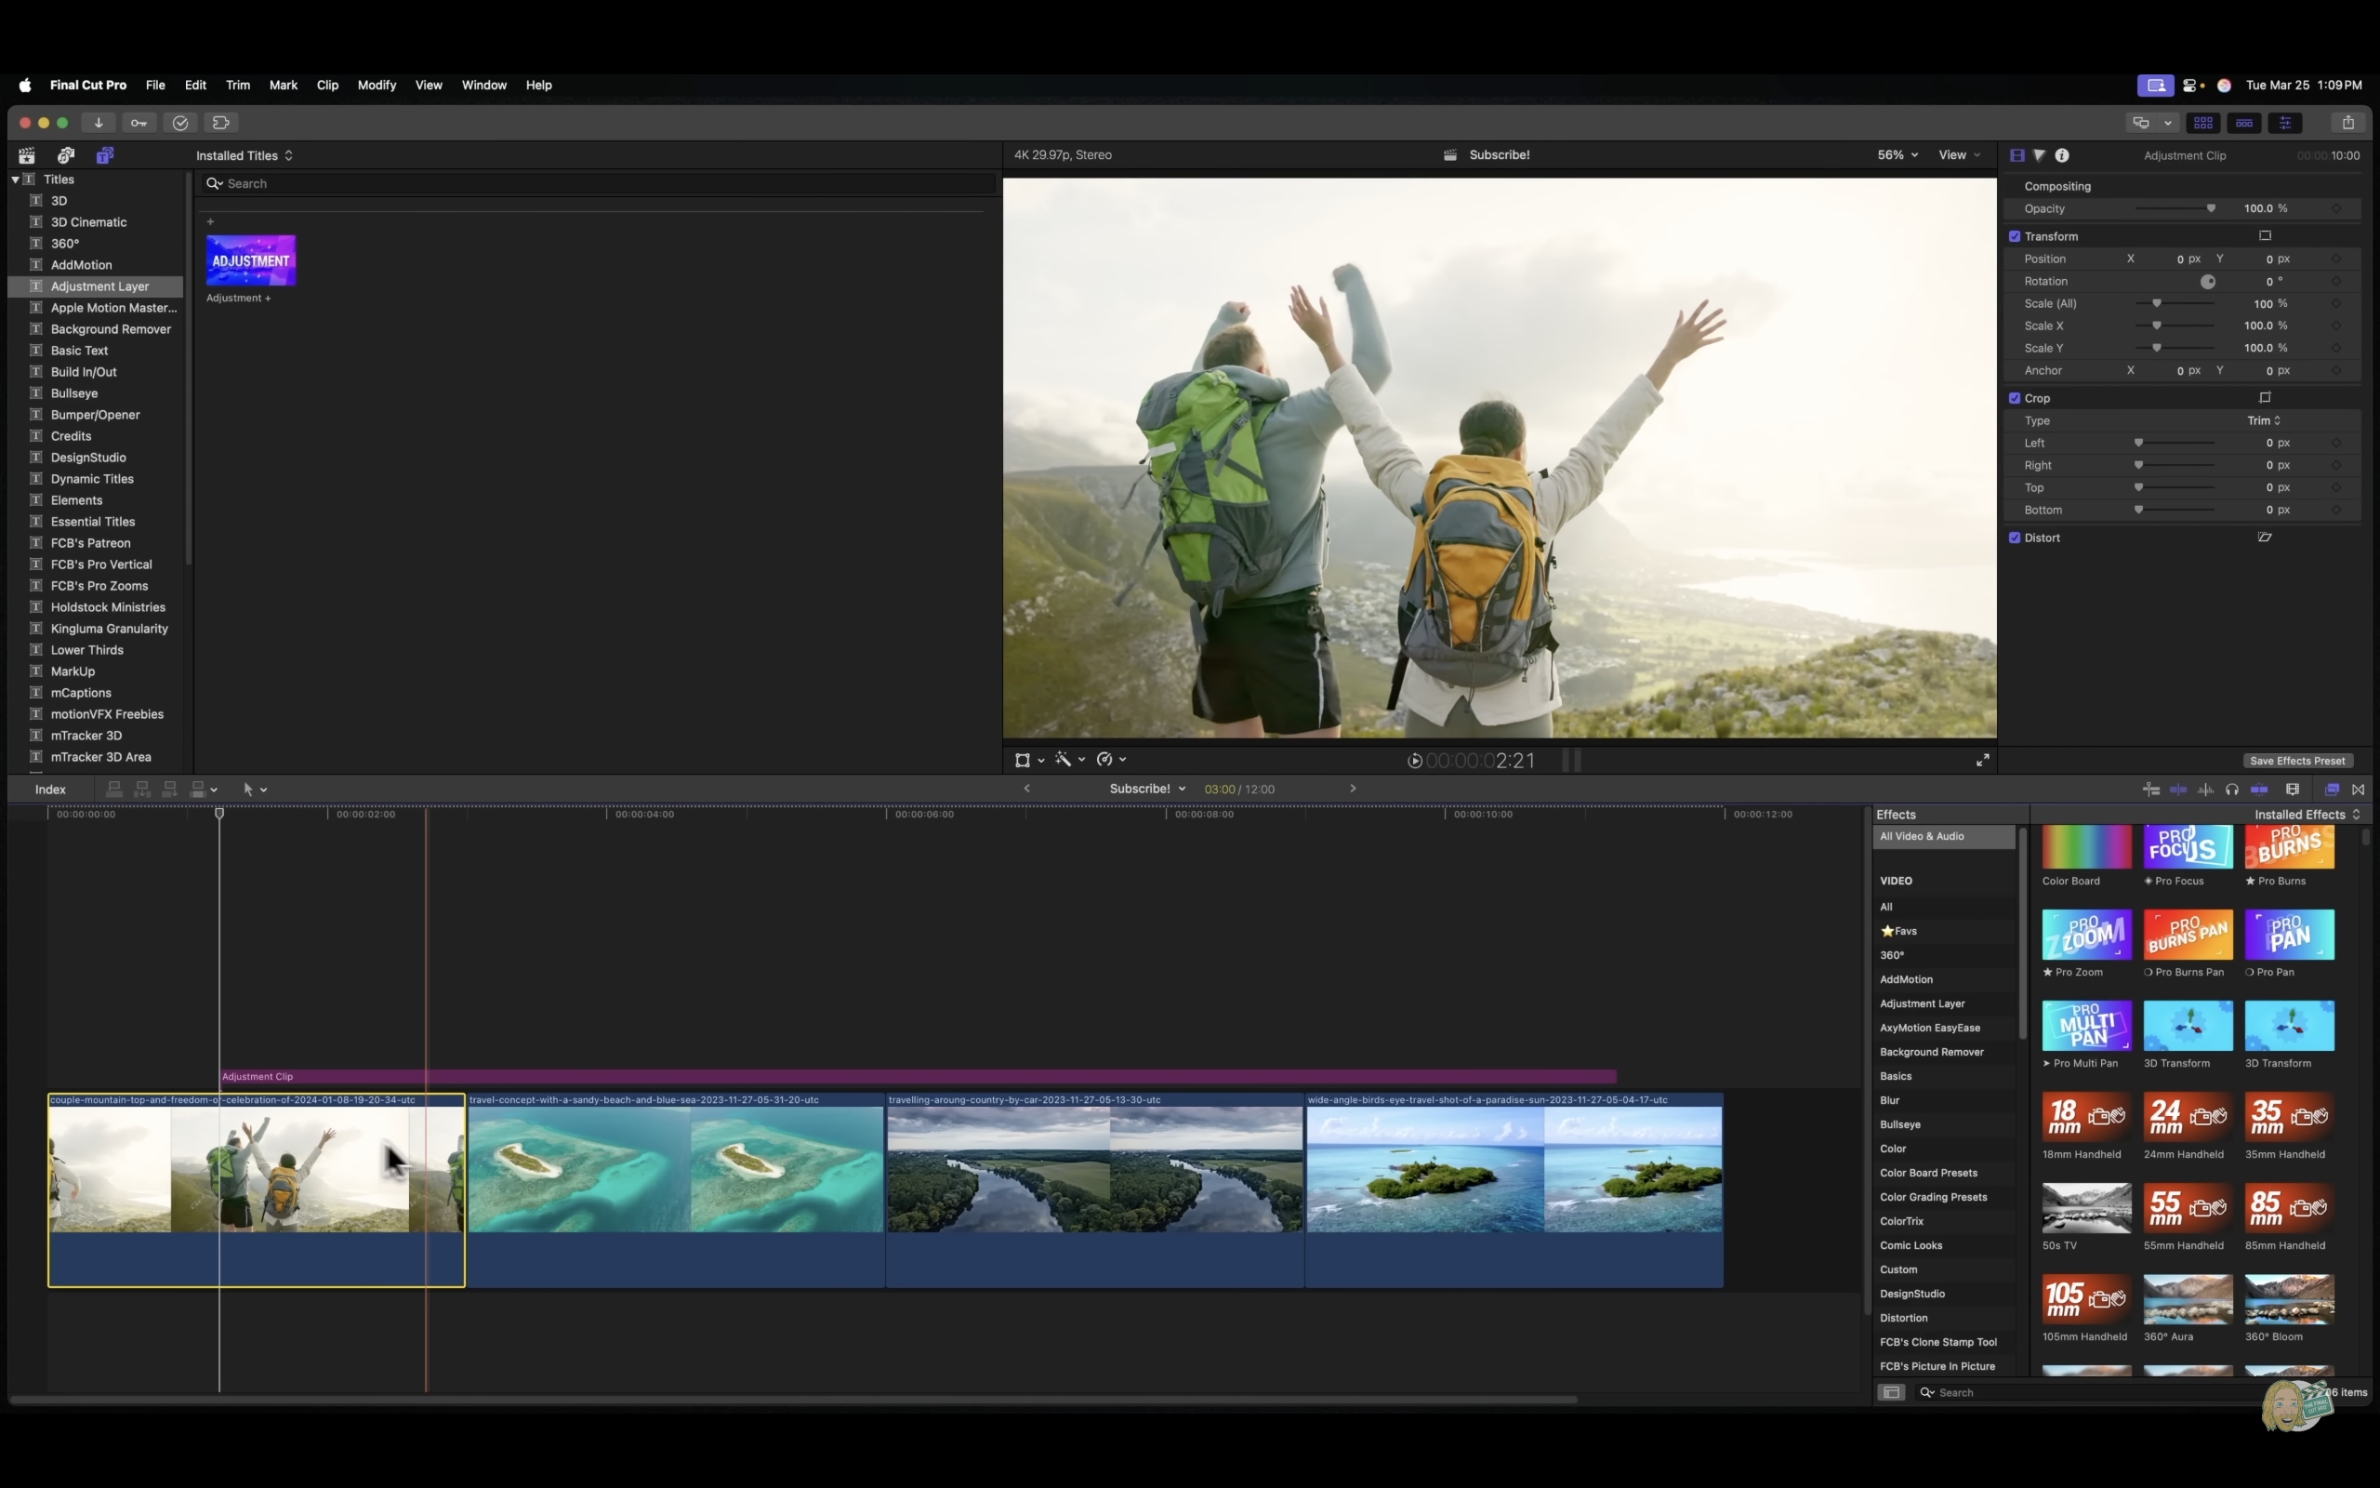This screenshot has width=2380, height=1488.
Task: Click the solo headphones icon
Action: pos(2232,790)
